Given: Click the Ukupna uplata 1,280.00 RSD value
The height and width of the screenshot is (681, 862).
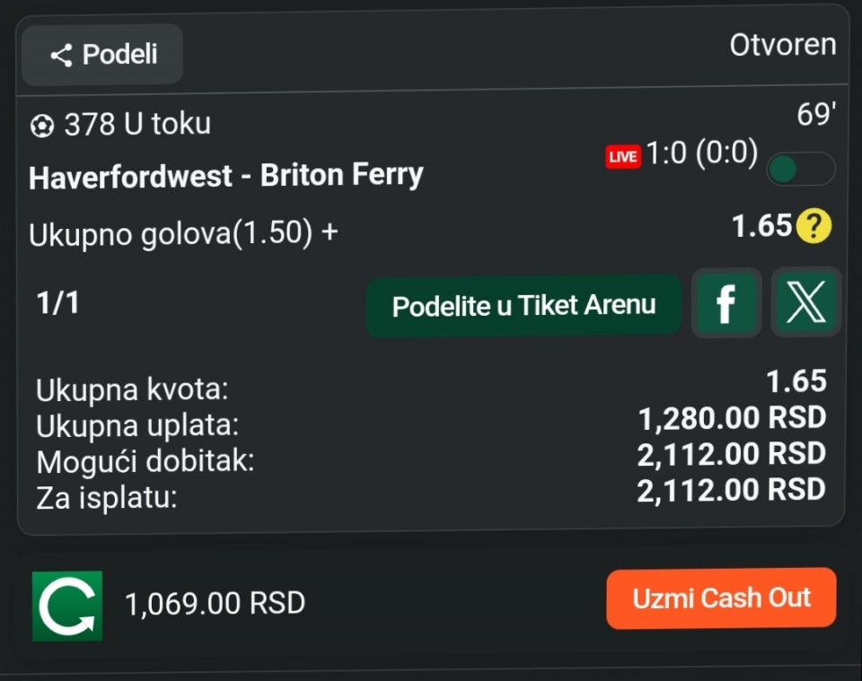Looking at the screenshot, I should (731, 418).
